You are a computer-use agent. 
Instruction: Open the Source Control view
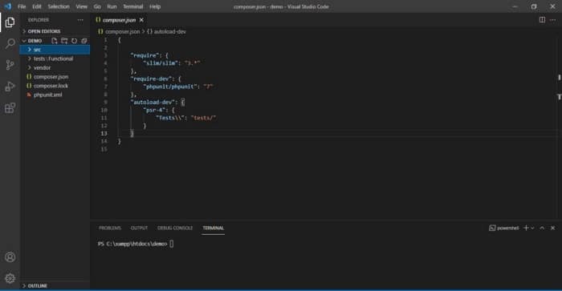(x=10, y=65)
